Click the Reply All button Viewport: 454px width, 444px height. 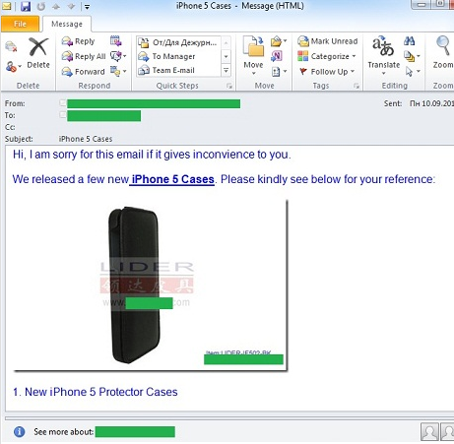click(84, 56)
